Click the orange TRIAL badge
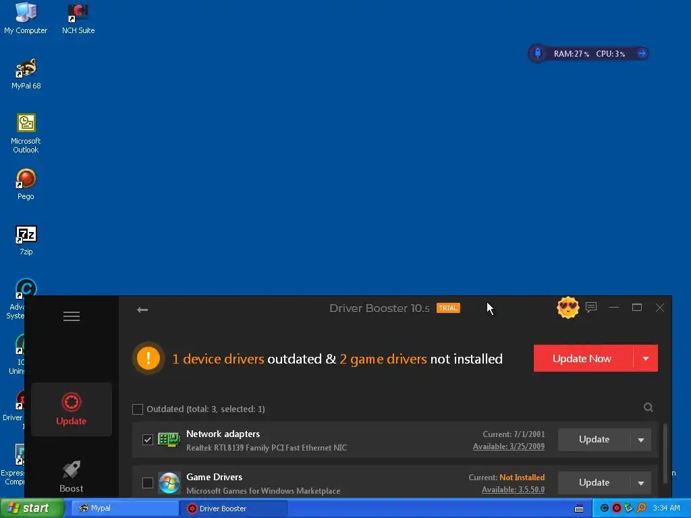Image resolution: width=691 pixels, height=518 pixels. click(x=448, y=308)
